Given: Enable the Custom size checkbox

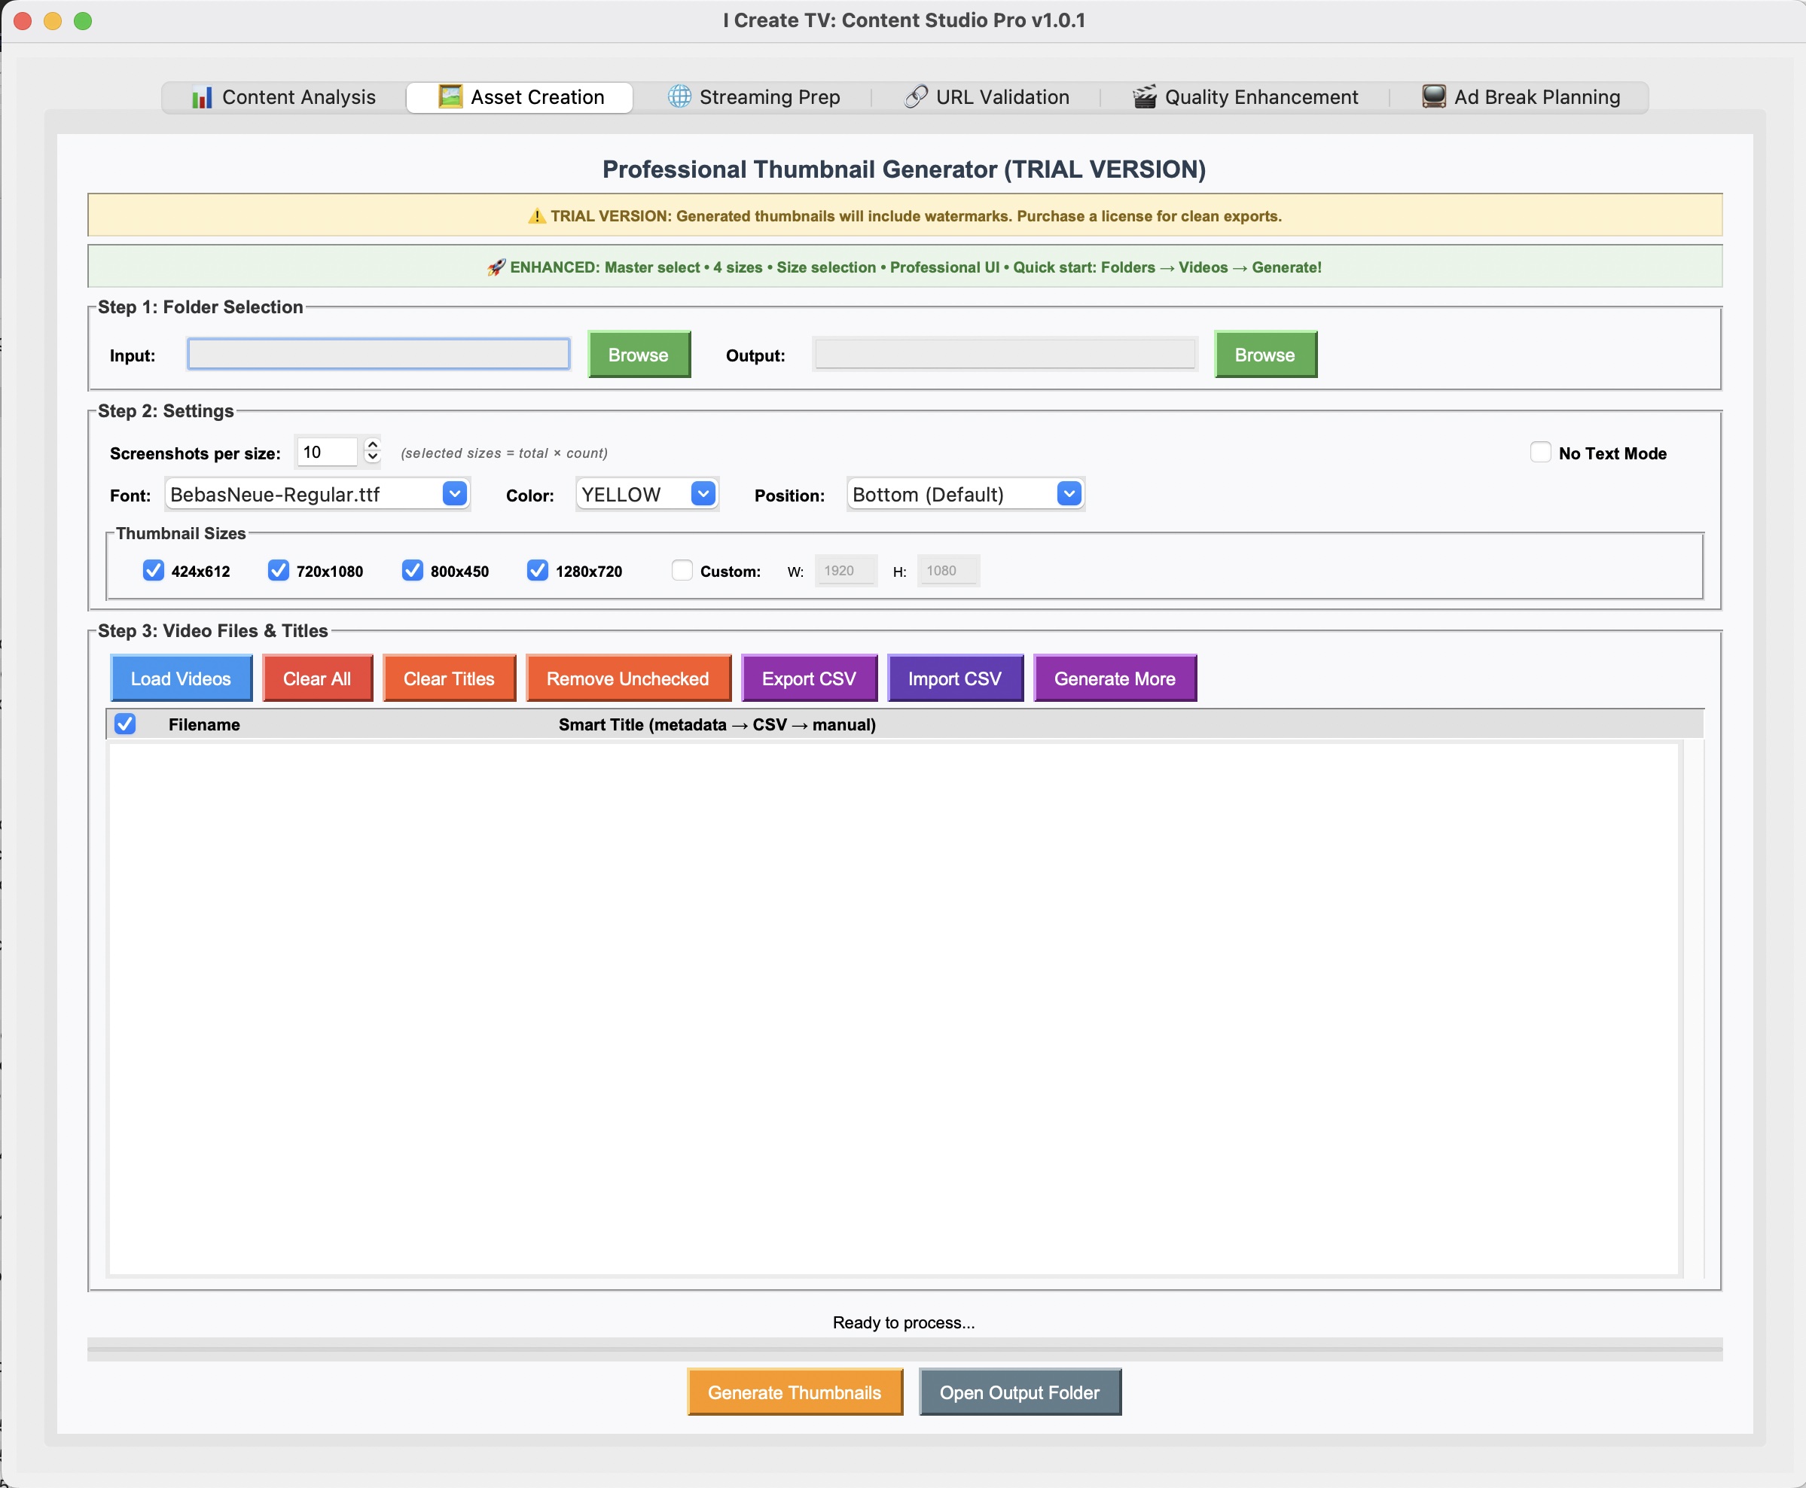Looking at the screenshot, I should point(682,571).
